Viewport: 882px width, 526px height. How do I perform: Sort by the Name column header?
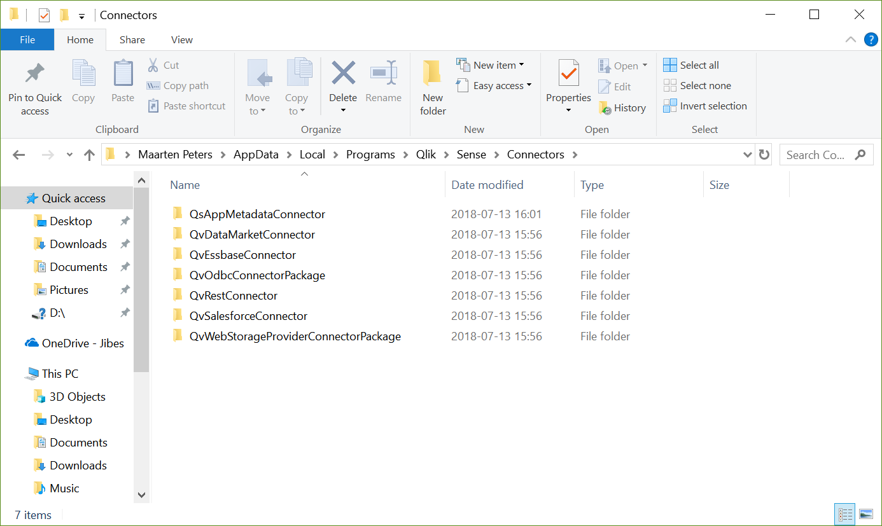tap(185, 185)
